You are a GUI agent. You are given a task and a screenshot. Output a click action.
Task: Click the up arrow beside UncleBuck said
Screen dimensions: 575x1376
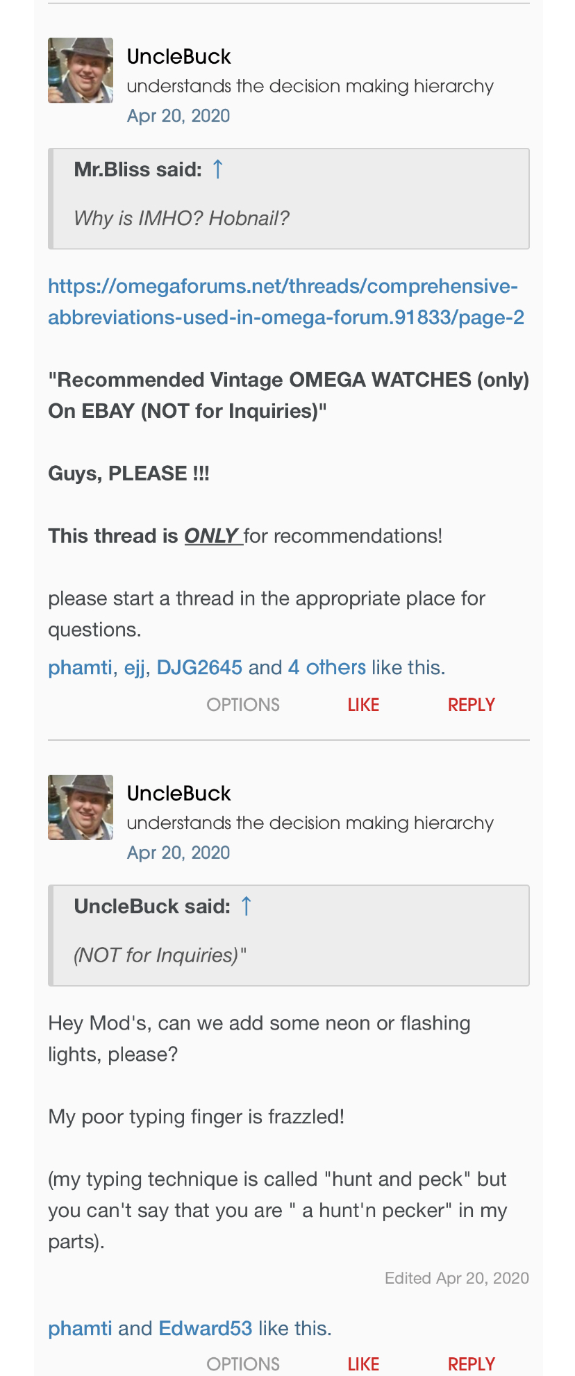click(x=246, y=906)
